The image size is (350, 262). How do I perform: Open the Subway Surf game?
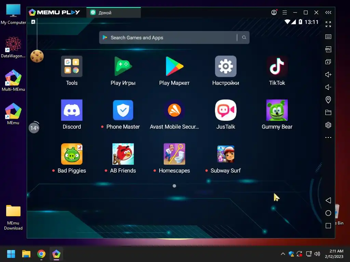pyautogui.click(x=226, y=154)
